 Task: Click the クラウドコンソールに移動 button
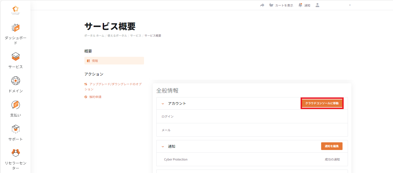pyautogui.click(x=322, y=103)
